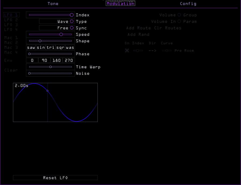
Task: Click the Noise slider
Action: [50, 73]
